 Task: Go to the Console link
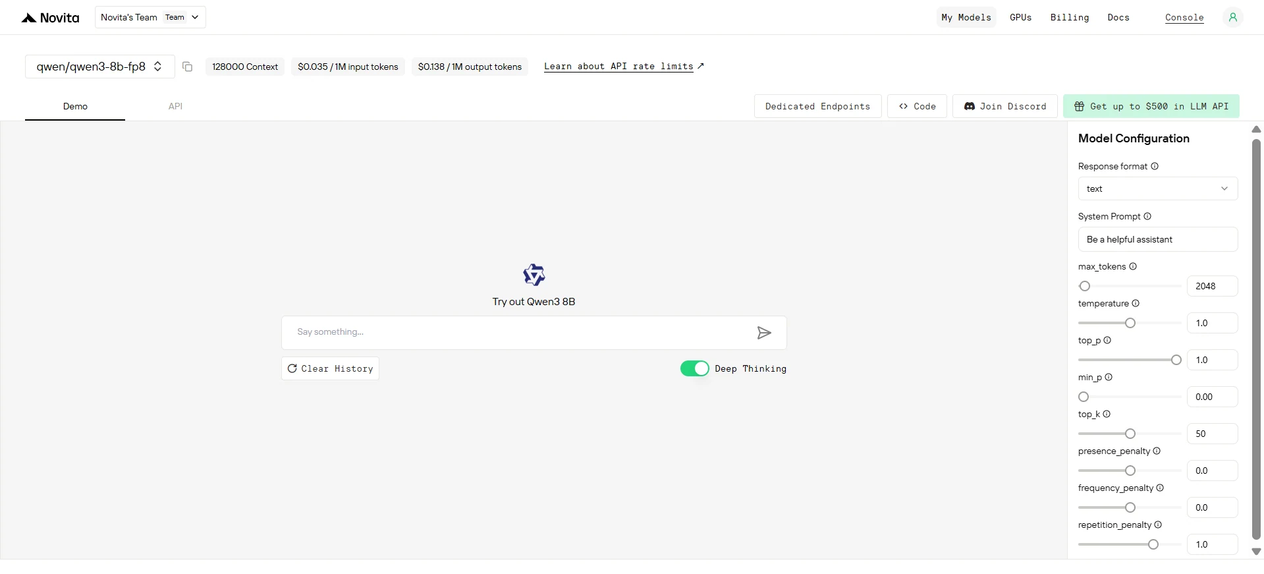1184,18
